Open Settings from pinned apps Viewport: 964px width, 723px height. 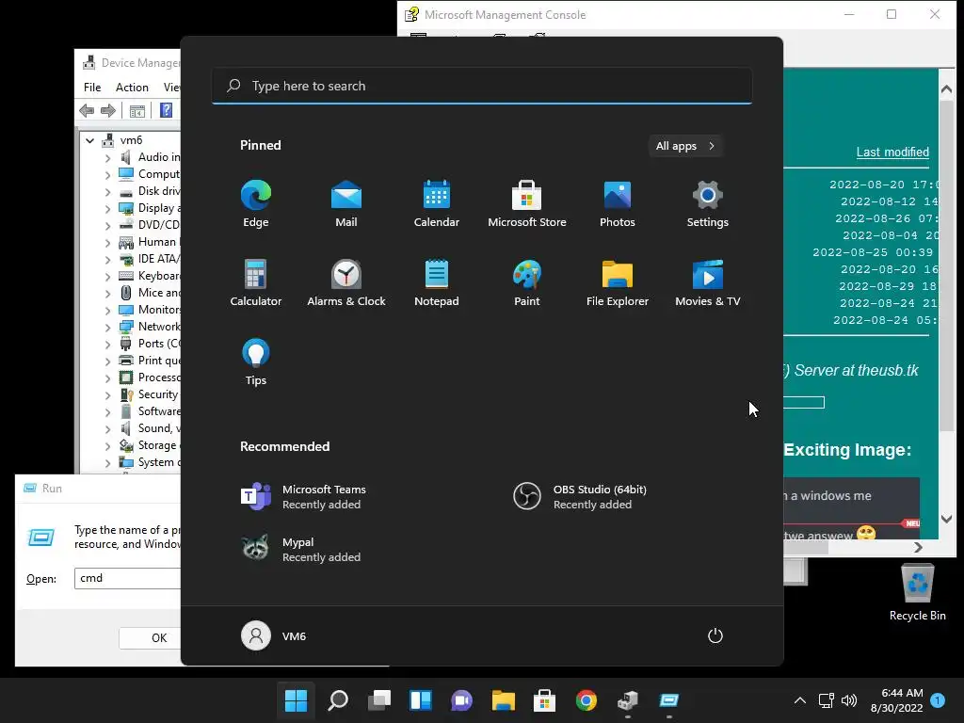tap(708, 204)
